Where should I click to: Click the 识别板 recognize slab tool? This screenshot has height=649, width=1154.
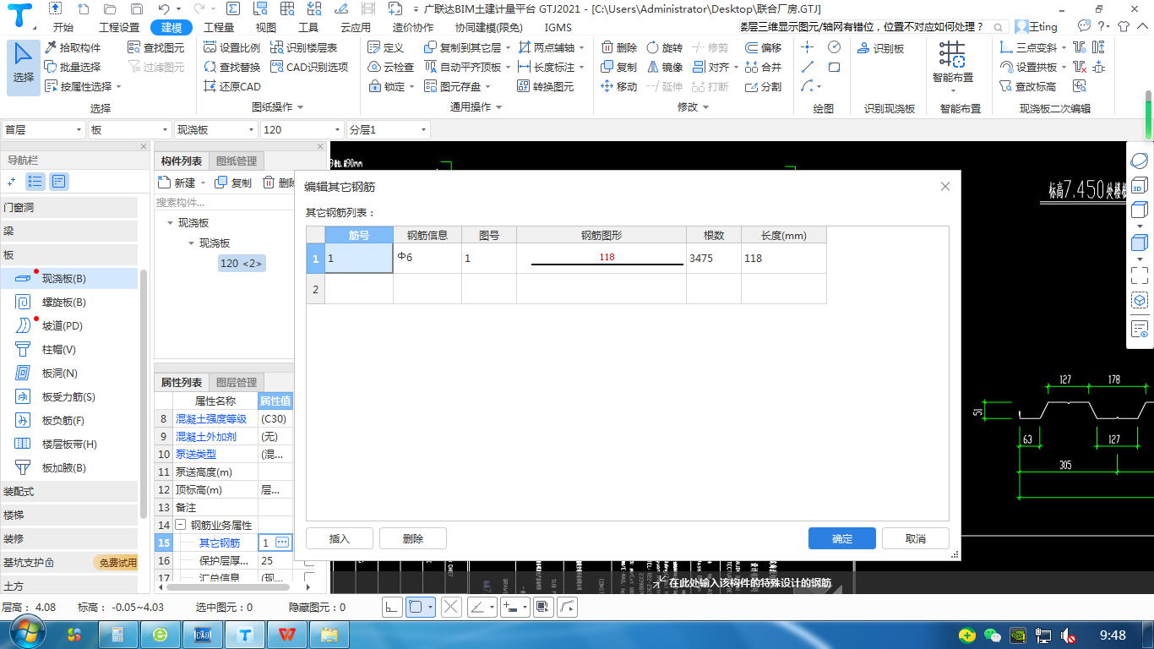click(x=880, y=48)
